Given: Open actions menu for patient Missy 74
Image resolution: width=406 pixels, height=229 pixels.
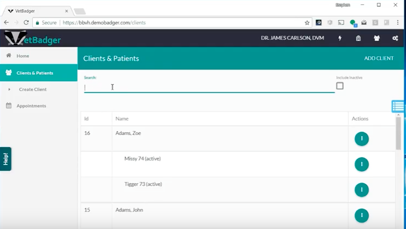Looking at the screenshot, I should [x=361, y=164].
